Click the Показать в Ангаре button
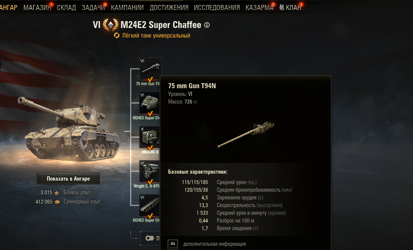Image resolution: width=413 pixels, height=250 pixels. point(68,179)
